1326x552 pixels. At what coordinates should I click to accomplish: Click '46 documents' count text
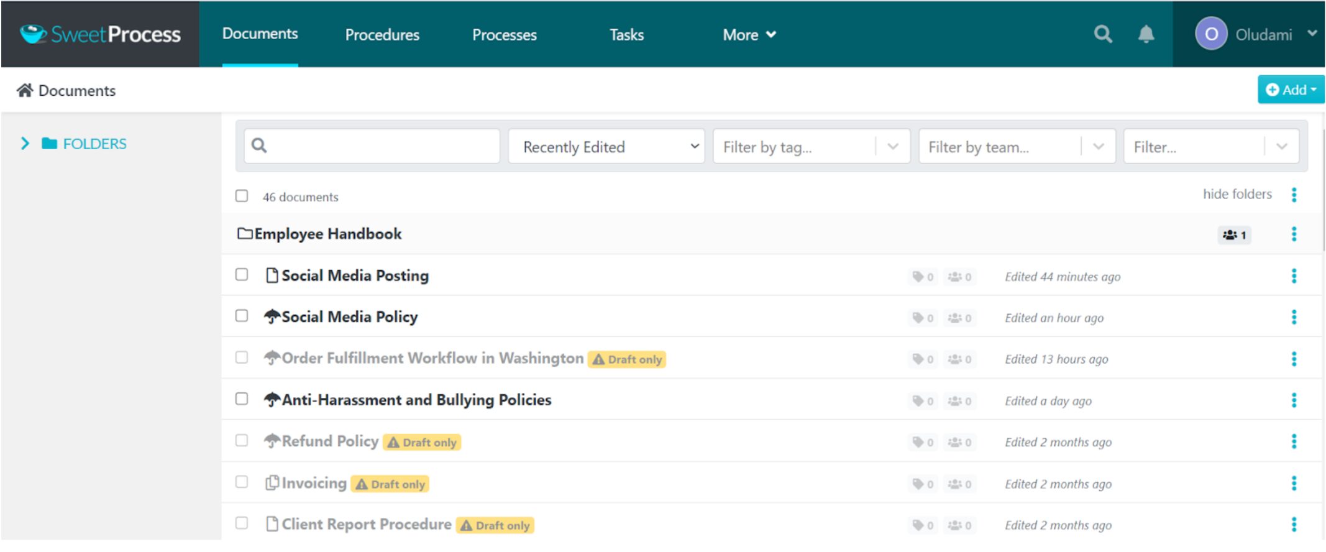tap(300, 197)
